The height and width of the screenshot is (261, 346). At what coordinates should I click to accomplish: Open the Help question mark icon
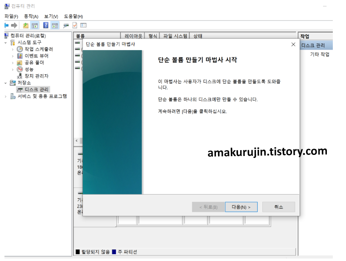pos(45,25)
